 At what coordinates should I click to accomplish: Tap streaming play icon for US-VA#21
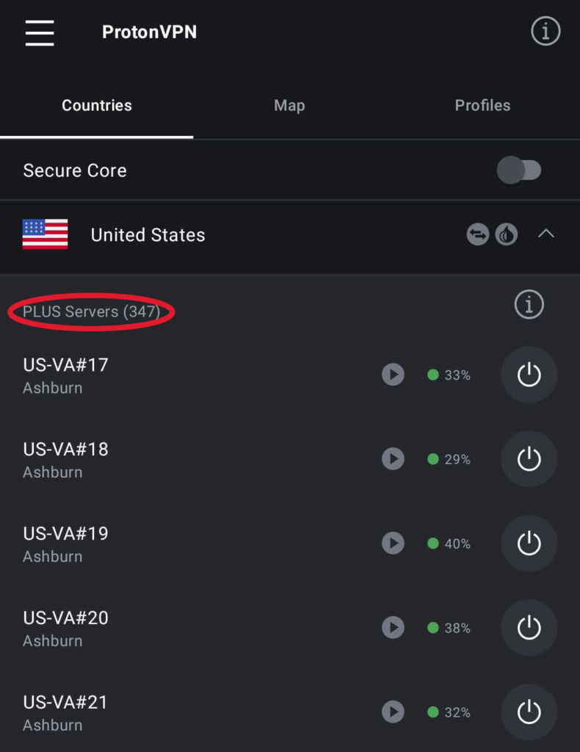click(x=393, y=712)
